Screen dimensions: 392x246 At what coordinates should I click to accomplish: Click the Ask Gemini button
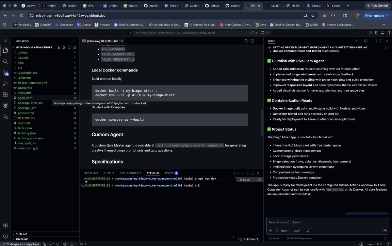coord(377,6)
